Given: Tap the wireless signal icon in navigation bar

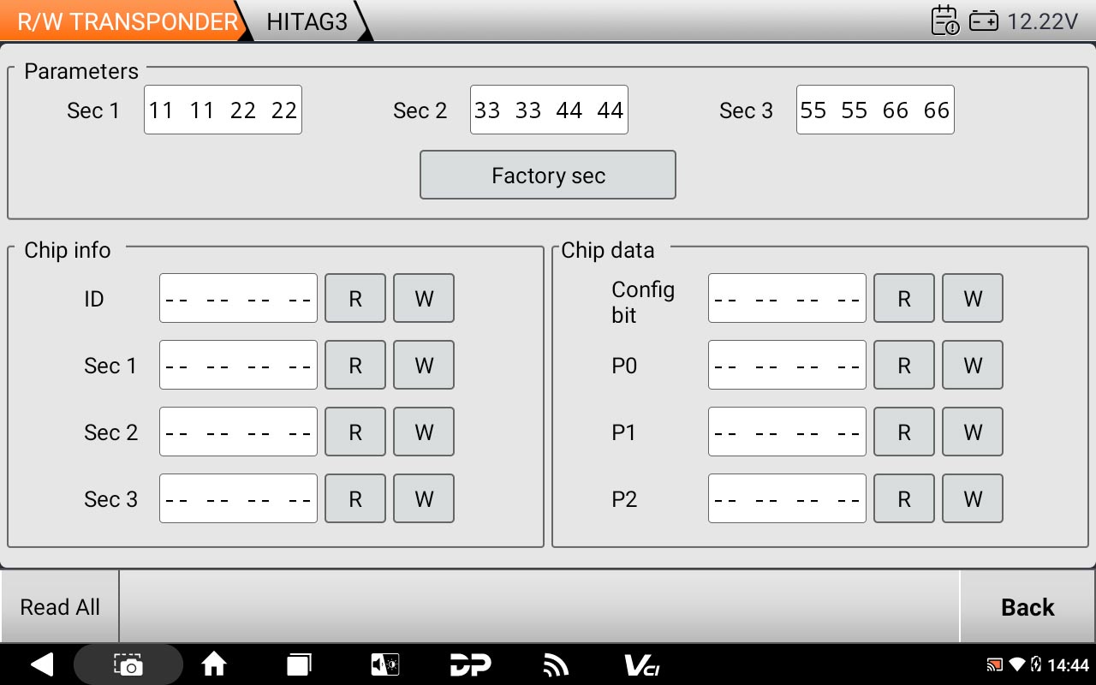Looking at the screenshot, I should point(556,664).
